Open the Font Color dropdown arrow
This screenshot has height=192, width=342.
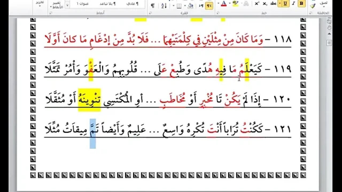tap(218, 3)
